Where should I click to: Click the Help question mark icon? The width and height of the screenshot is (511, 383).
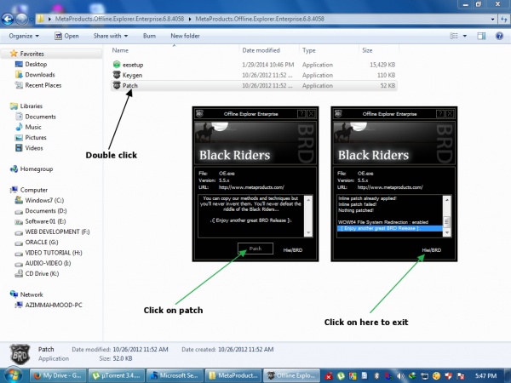click(499, 36)
